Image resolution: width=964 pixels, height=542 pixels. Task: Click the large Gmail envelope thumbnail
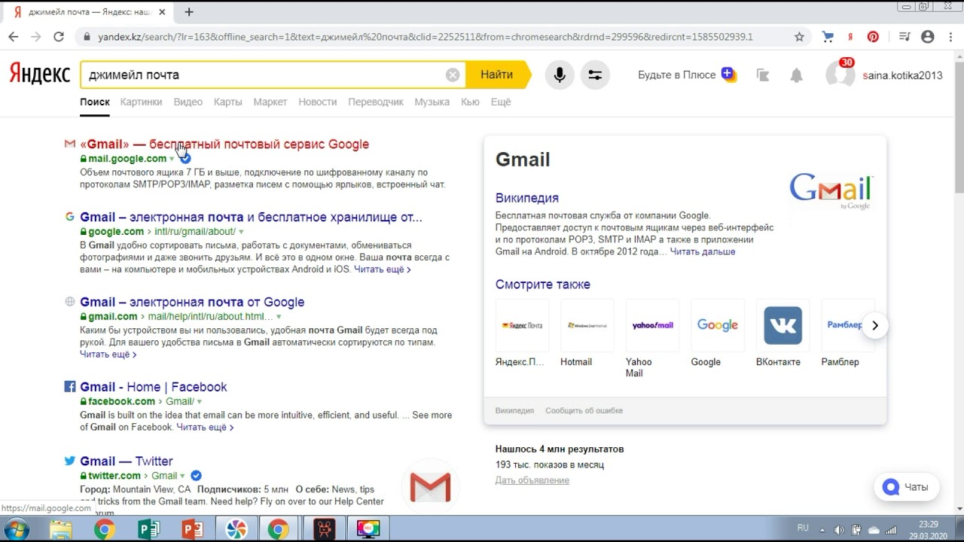tap(430, 488)
